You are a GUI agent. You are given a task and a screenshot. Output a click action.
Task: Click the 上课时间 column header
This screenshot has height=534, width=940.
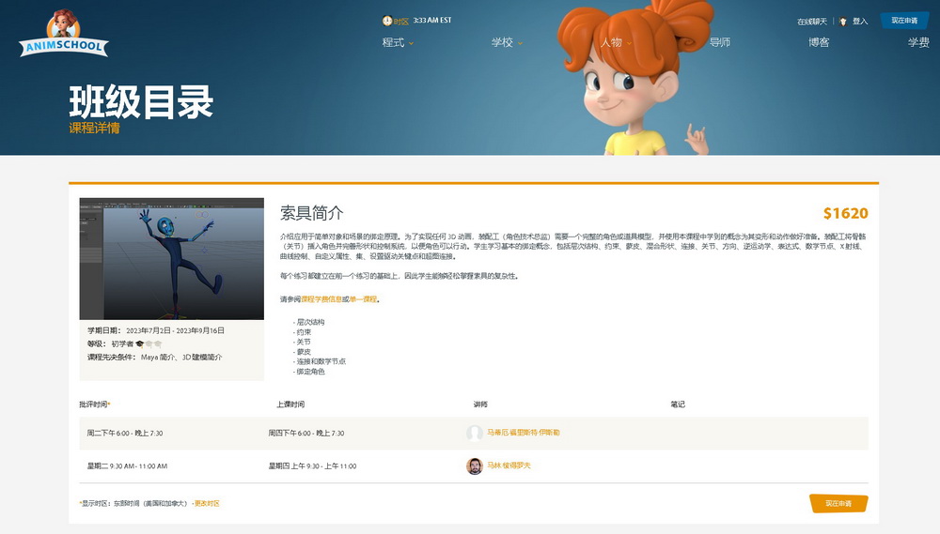click(x=290, y=404)
